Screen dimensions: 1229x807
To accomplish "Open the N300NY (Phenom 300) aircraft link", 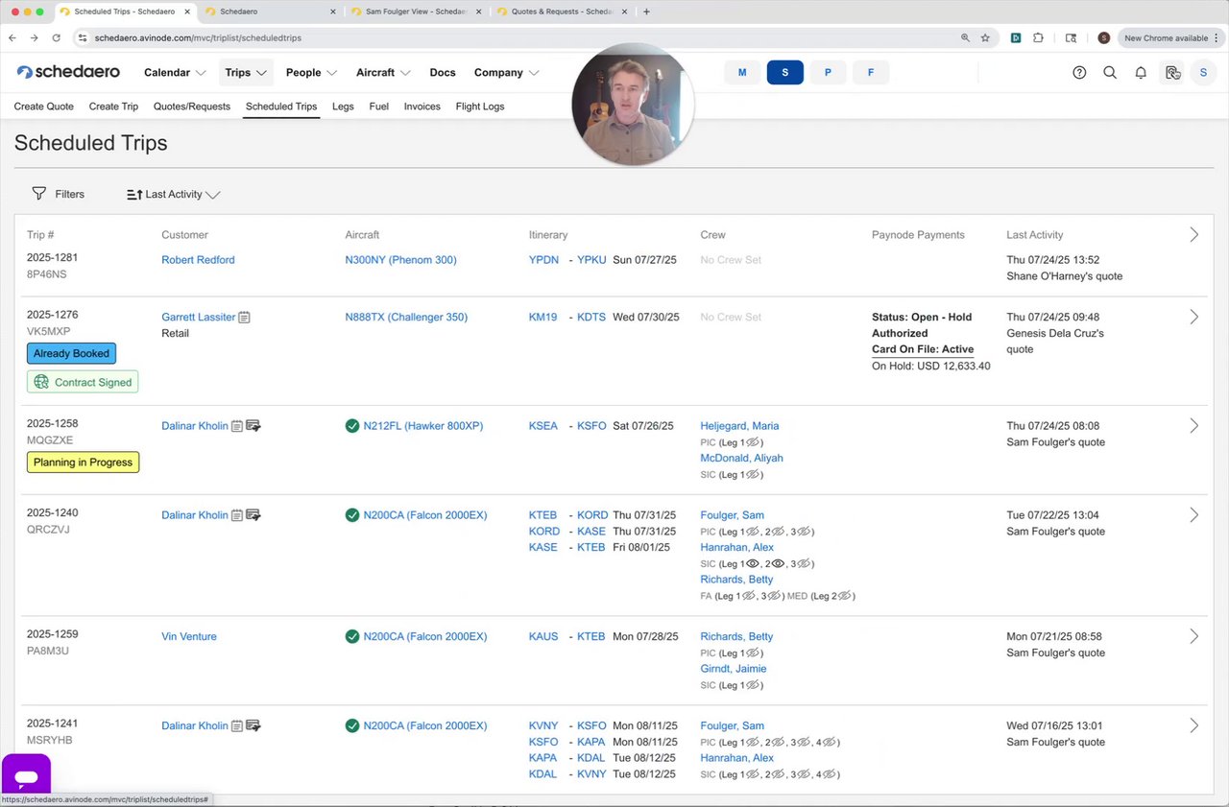I will [x=400, y=260].
